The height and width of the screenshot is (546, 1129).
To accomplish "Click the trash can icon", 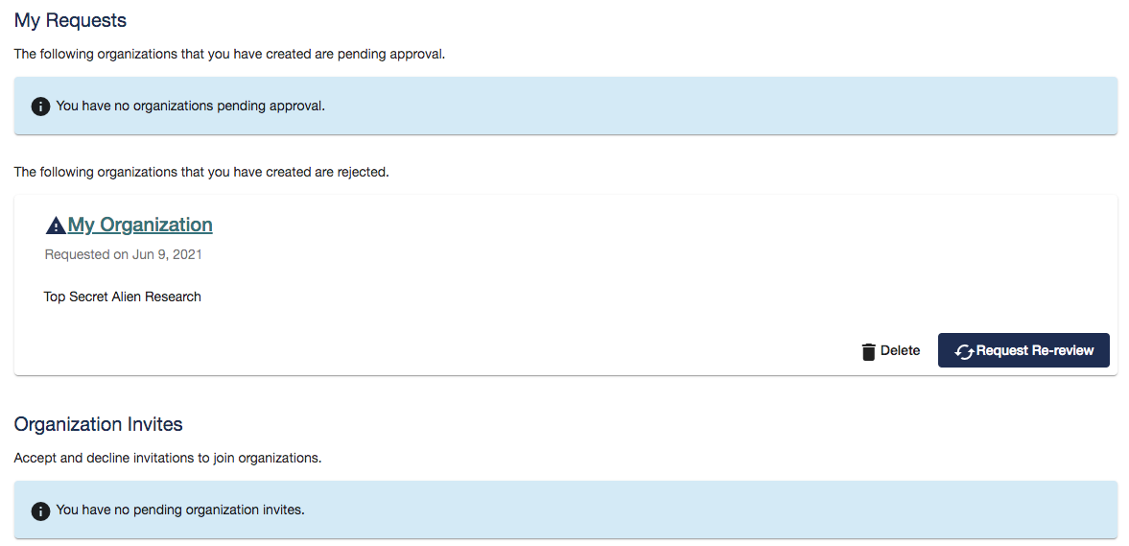I will point(869,351).
